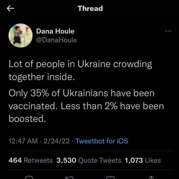Image resolution: width=179 pixels, height=179 pixels.
Task: Select the 'Only 35% of Ukrainians' paragraph
Action: [86, 106]
